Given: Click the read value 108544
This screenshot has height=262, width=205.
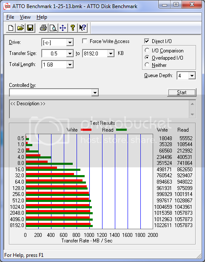Looking at the screenshot, I should (185, 144).
